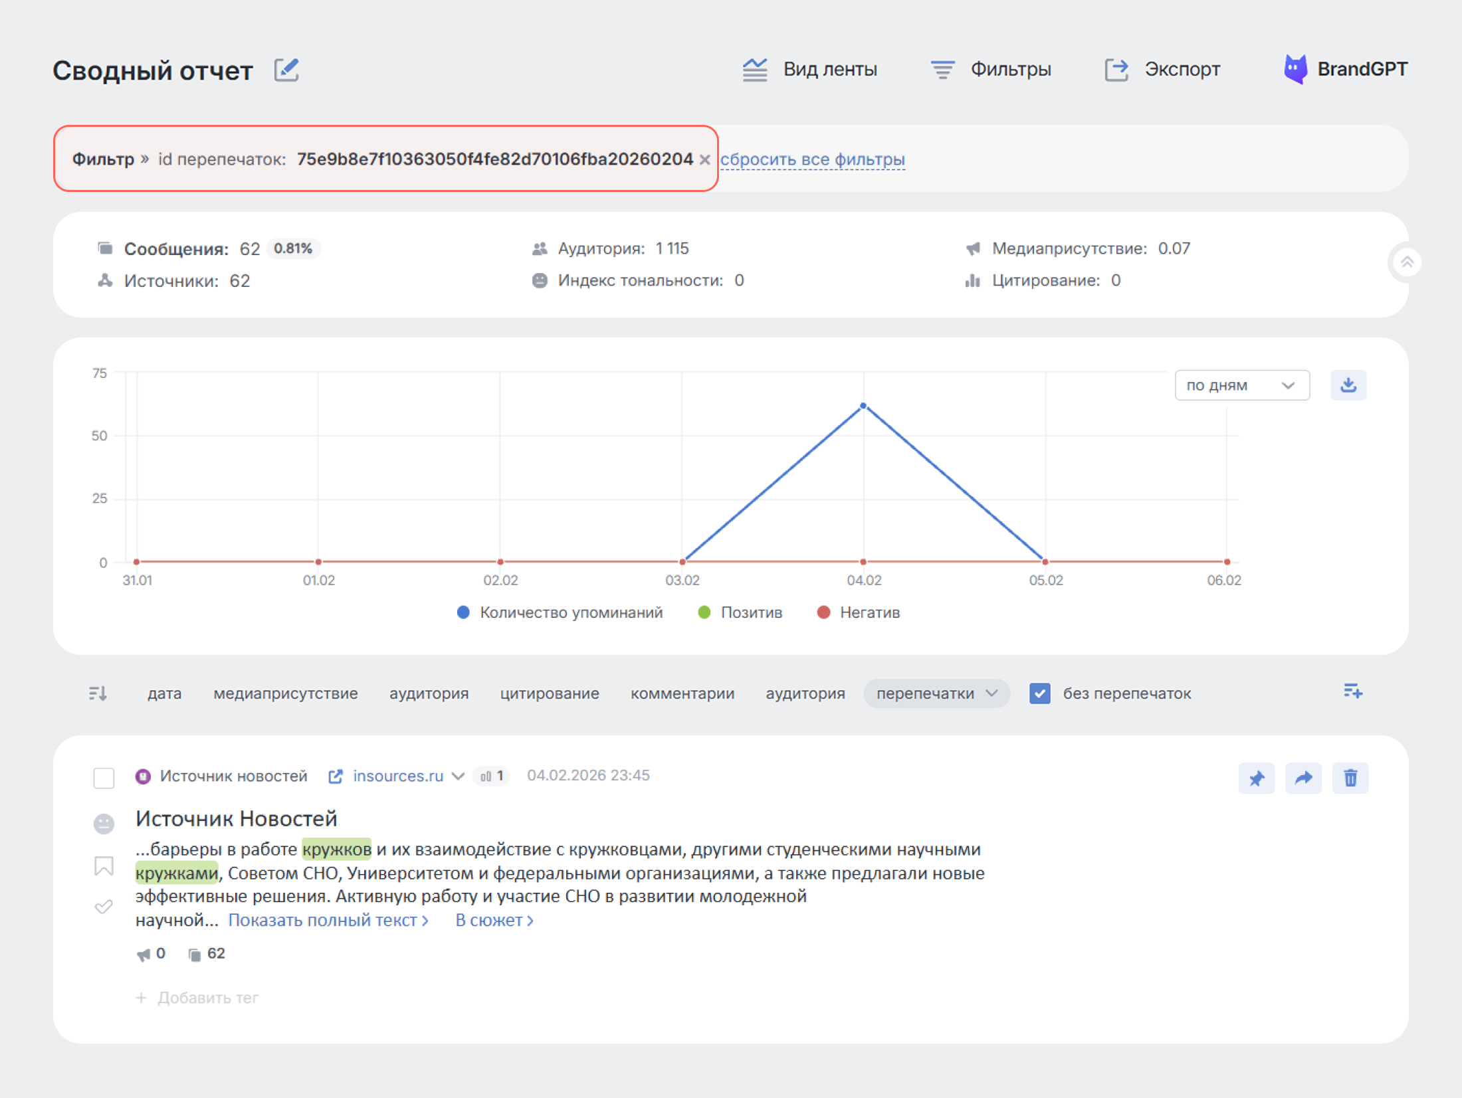
Task: Click the edit report title pencil icon
Action: (x=286, y=70)
